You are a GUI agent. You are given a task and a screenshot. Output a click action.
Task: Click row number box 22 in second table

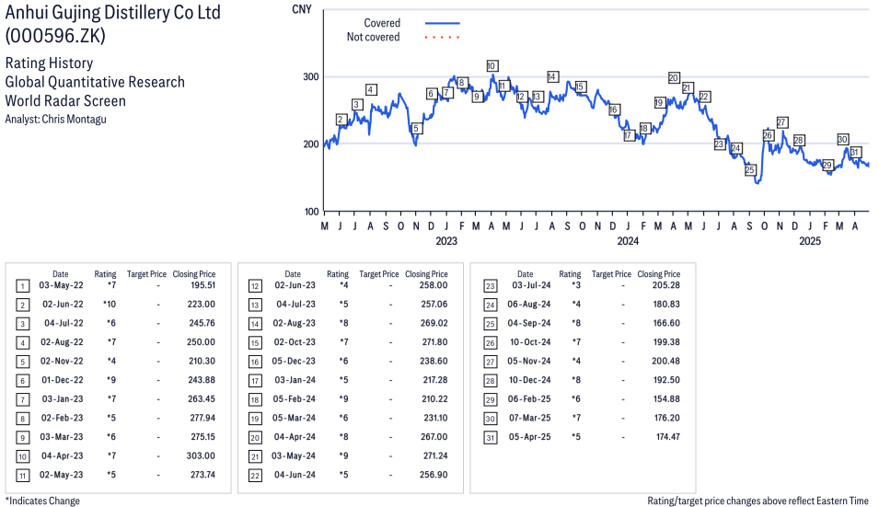point(255,477)
